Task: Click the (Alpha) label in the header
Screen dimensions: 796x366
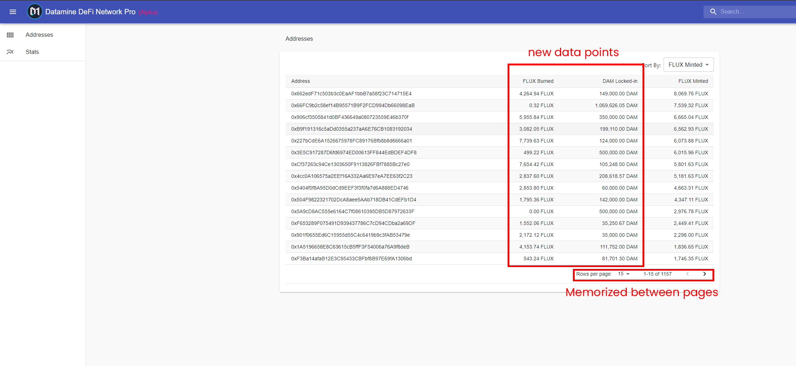Action: (x=148, y=12)
